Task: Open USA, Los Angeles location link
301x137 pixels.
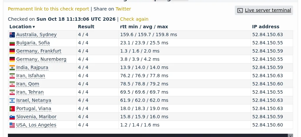Action: coord(36,125)
